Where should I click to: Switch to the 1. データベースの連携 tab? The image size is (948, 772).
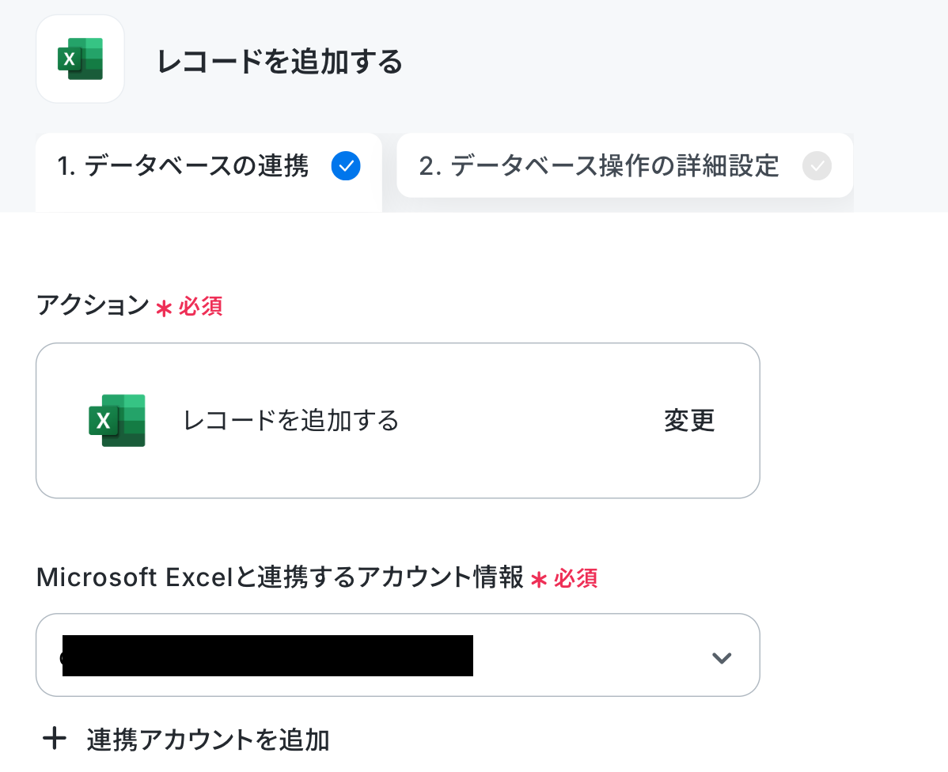click(209, 172)
